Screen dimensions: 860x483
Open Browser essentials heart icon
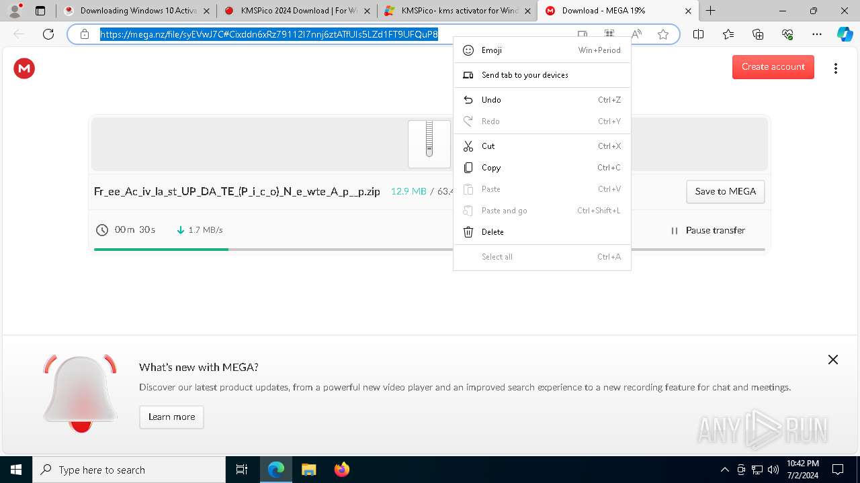tap(787, 34)
